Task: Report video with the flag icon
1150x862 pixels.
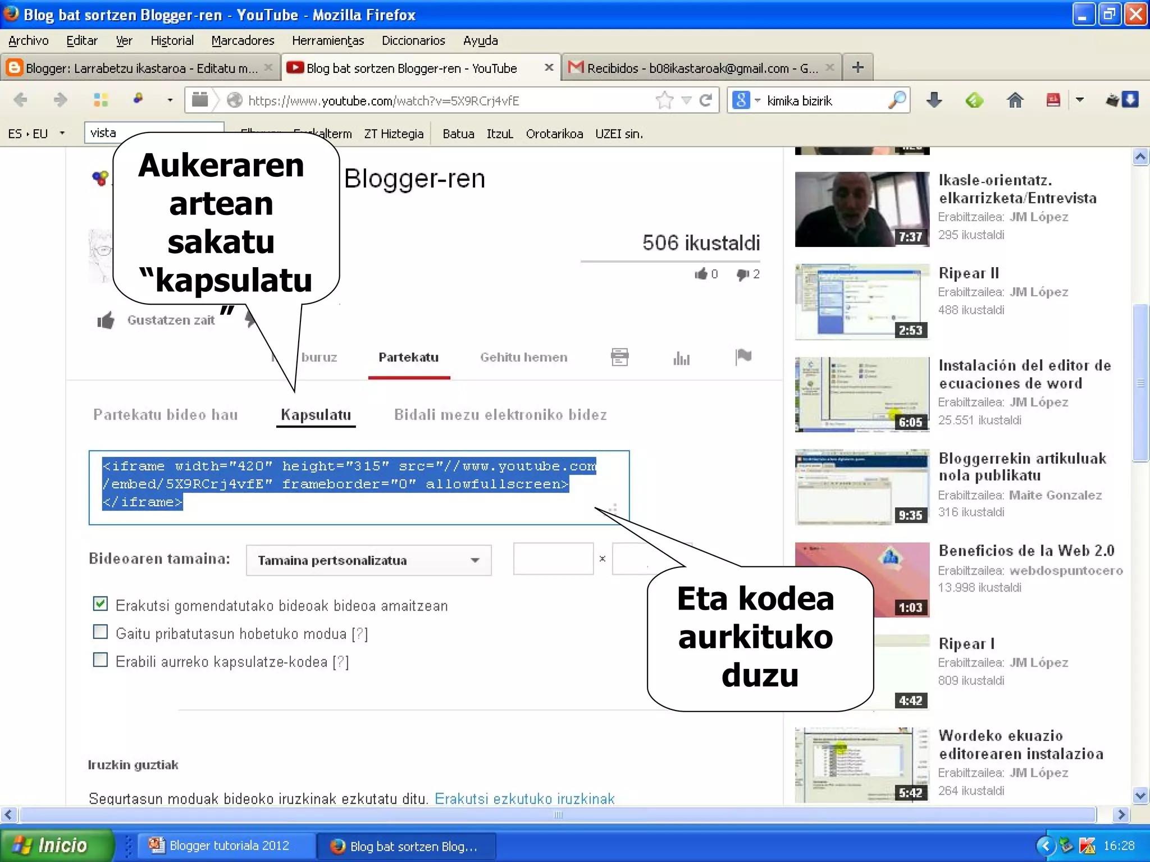Action: (x=743, y=356)
